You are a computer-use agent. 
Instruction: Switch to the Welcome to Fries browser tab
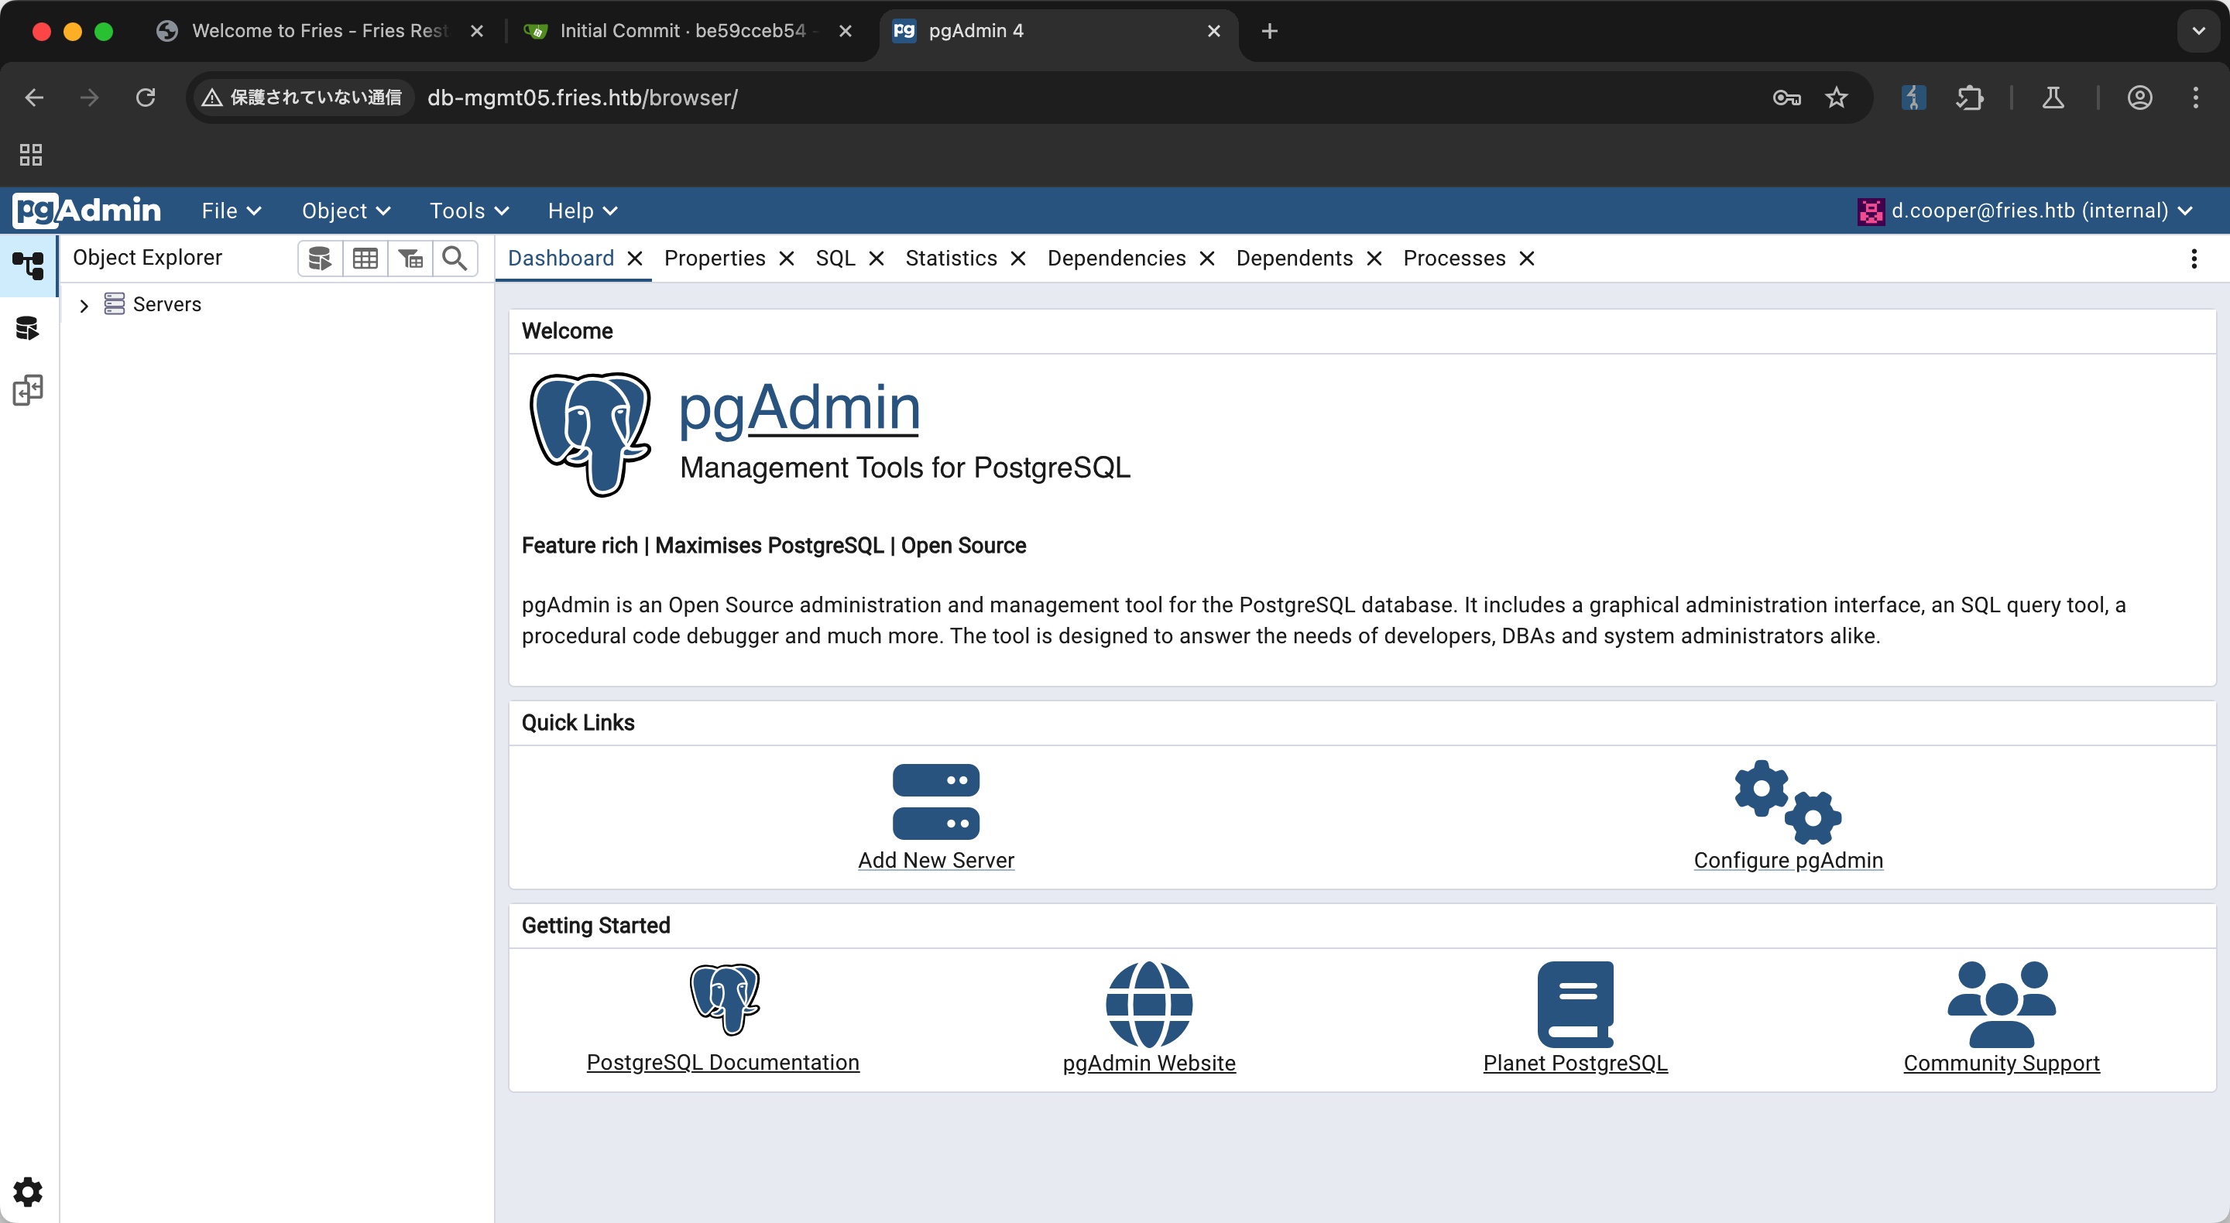(x=321, y=31)
